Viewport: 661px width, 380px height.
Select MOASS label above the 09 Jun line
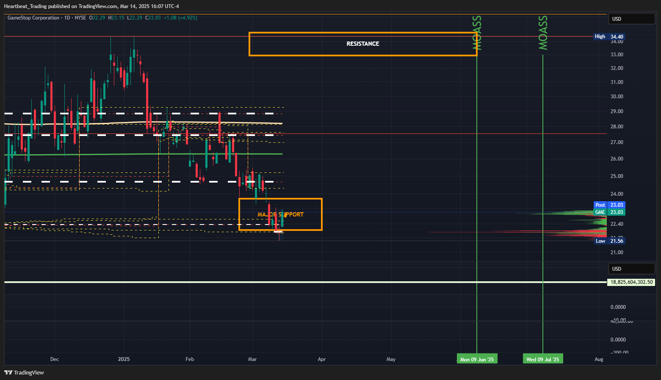477,33
